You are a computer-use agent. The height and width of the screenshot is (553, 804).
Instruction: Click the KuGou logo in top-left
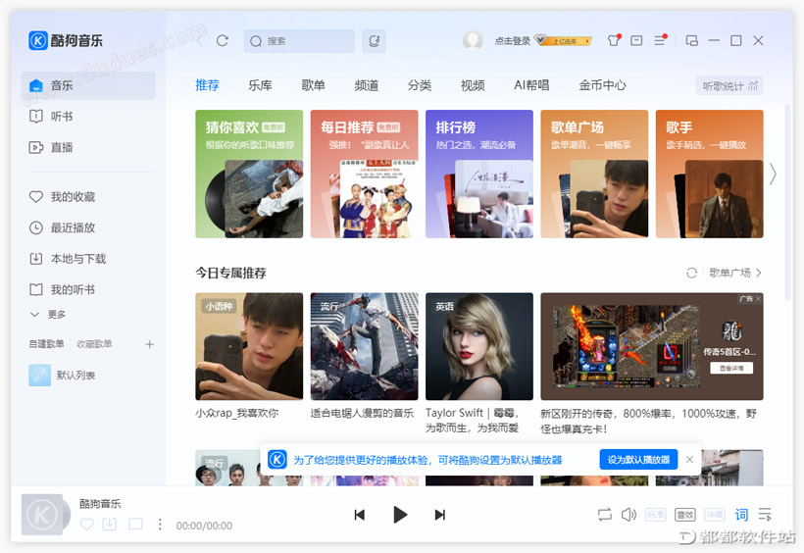pos(65,40)
